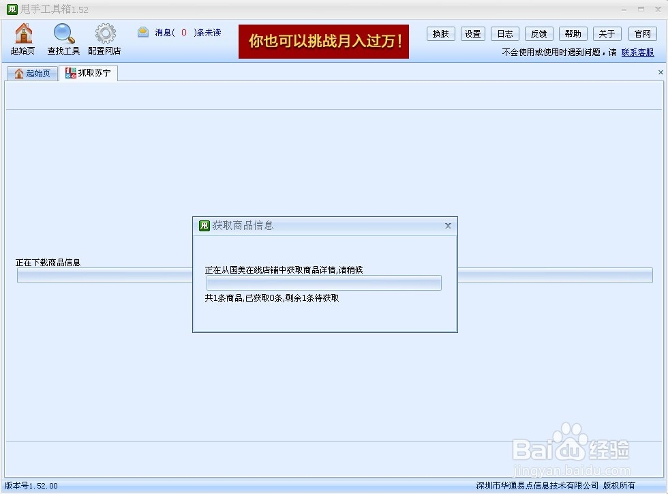The image size is (668, 494).
Task: Open the 关于 about dialog
Action: 606,33
